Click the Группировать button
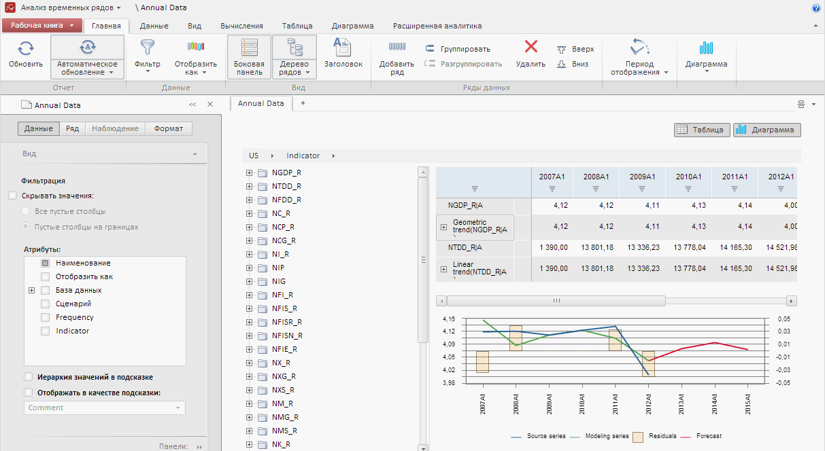The width and height of the screenshot is (825, 451). 458,49
